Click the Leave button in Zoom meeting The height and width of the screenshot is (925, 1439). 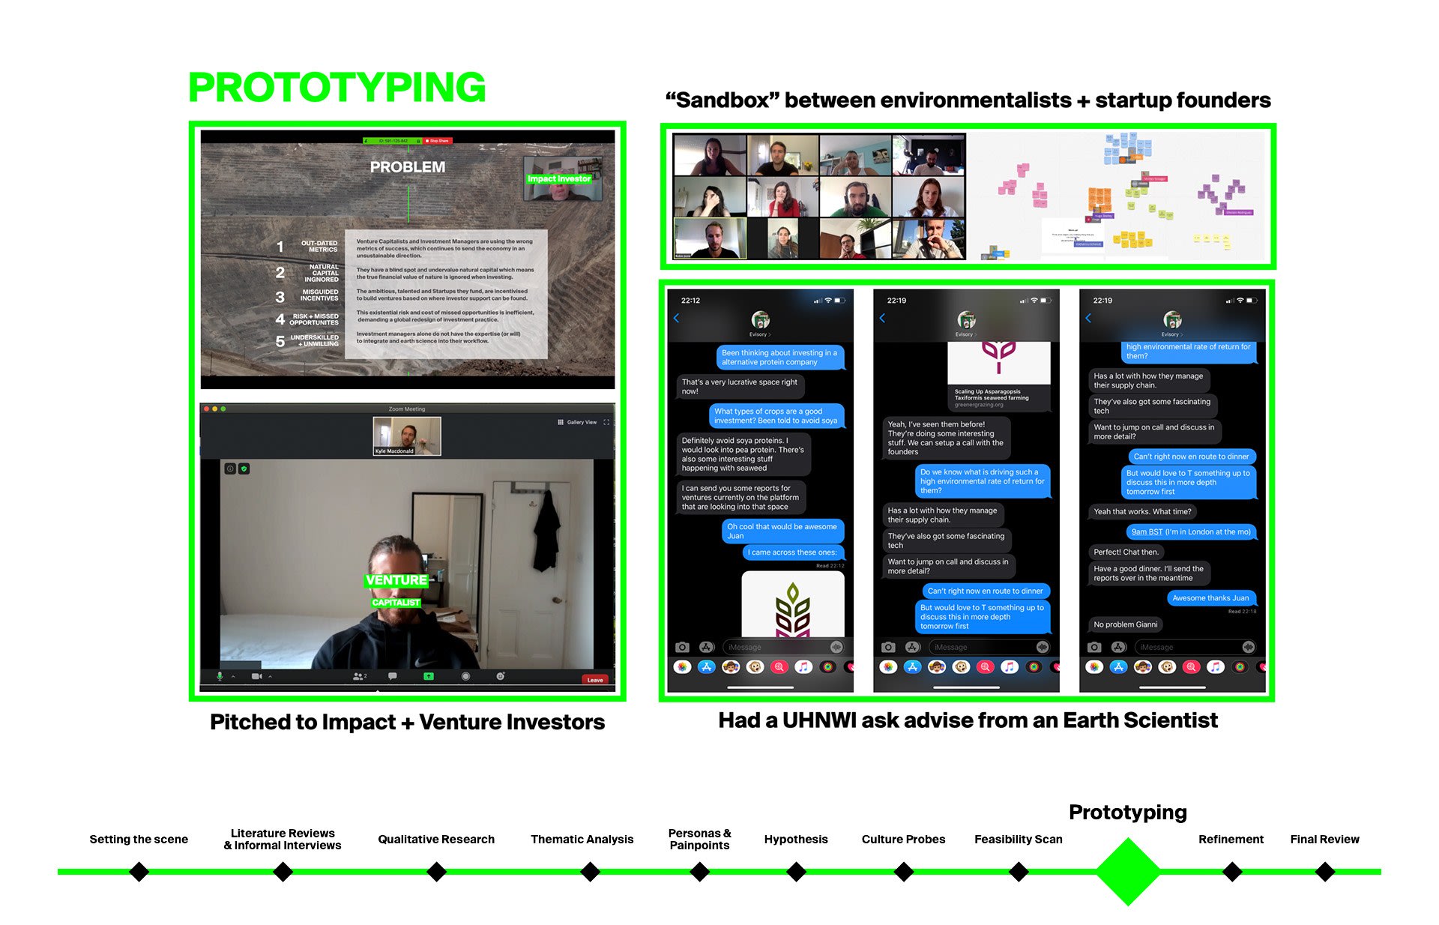596,678
